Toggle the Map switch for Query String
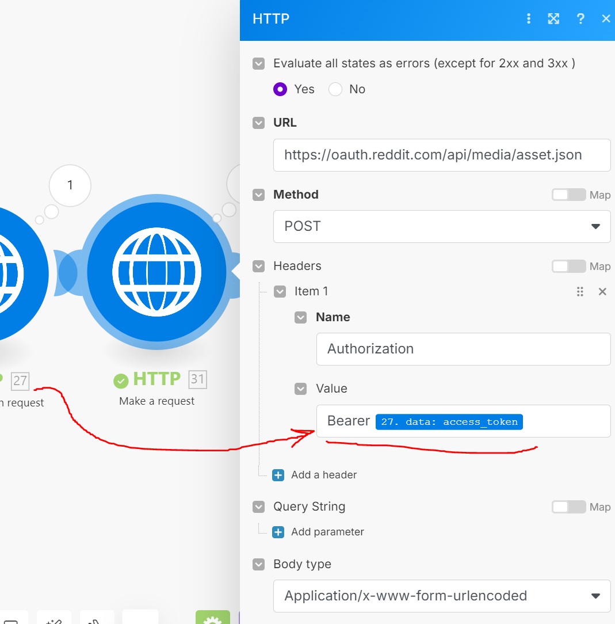 click(568, 507)
